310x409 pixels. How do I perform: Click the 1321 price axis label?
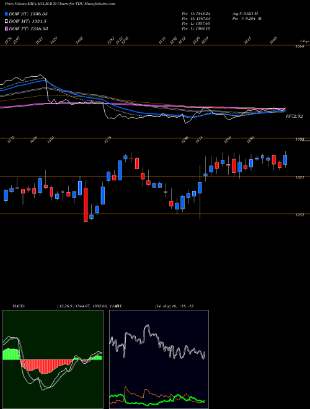click(299, 178)
